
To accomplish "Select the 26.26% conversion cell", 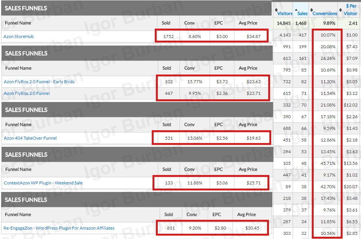I will tap(328, 58).
